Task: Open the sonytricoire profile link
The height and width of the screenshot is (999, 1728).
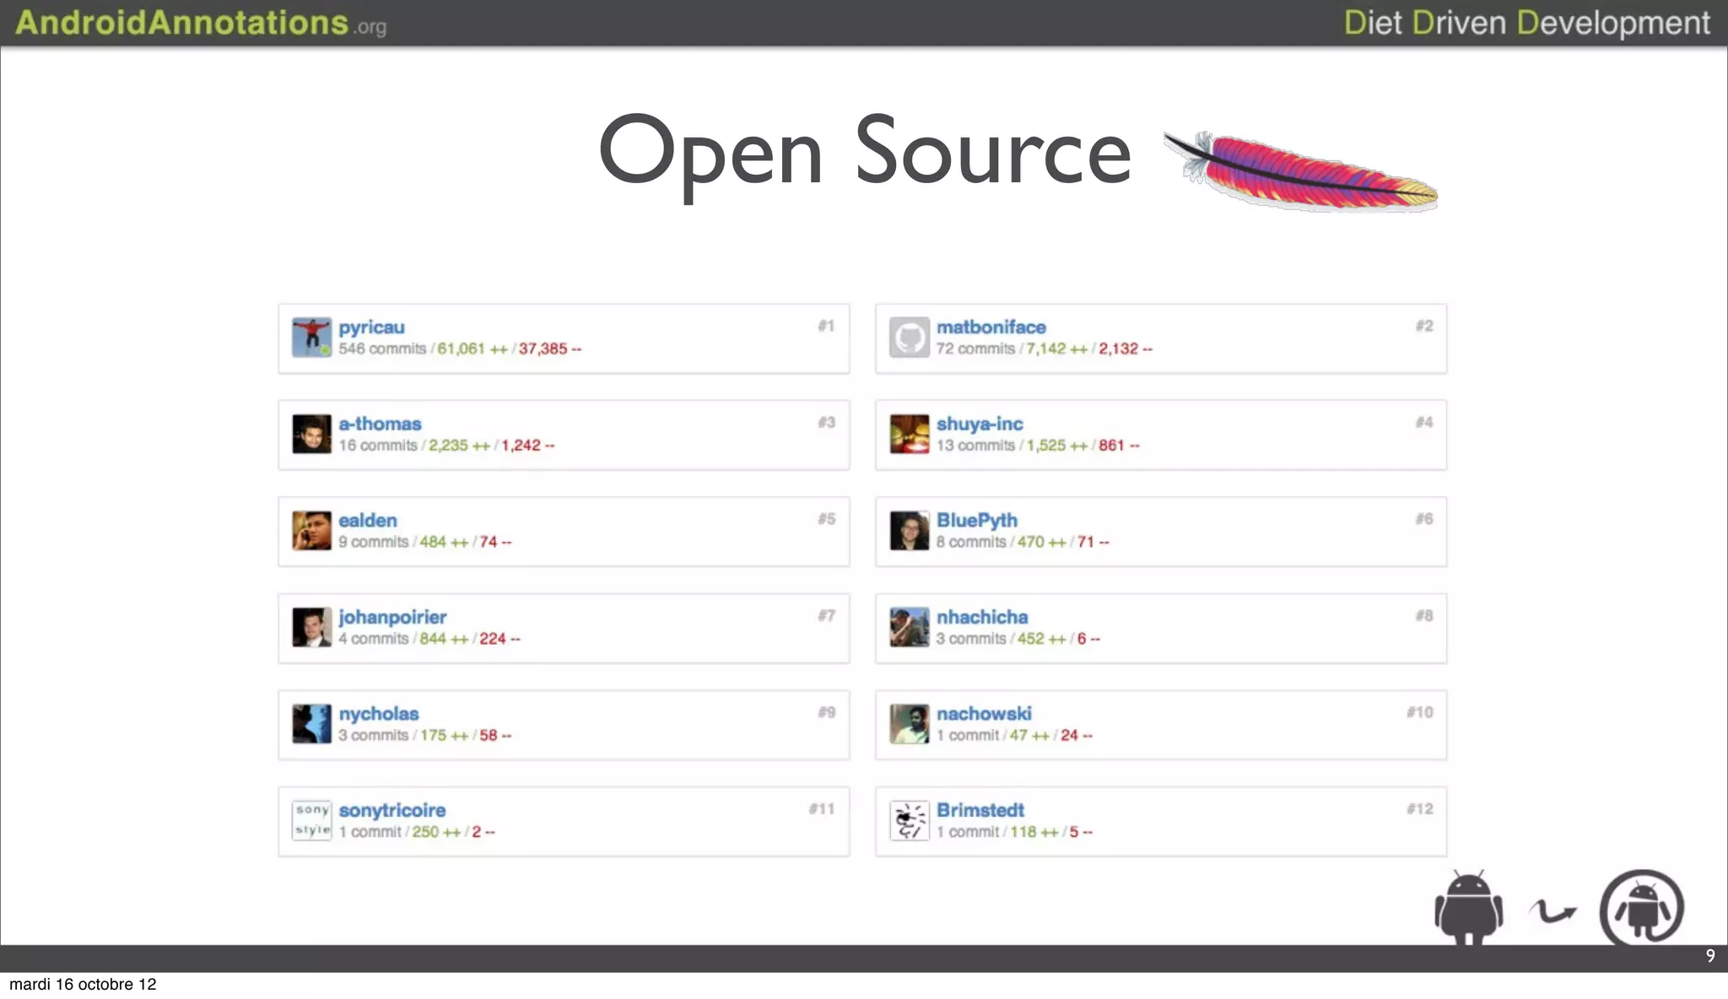Action: click(391, 810)
